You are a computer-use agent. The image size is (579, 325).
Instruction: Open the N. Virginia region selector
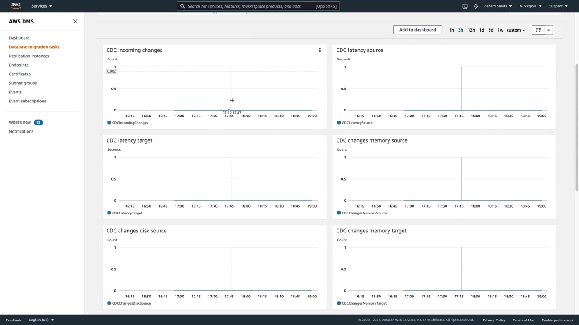click(531, 6)
